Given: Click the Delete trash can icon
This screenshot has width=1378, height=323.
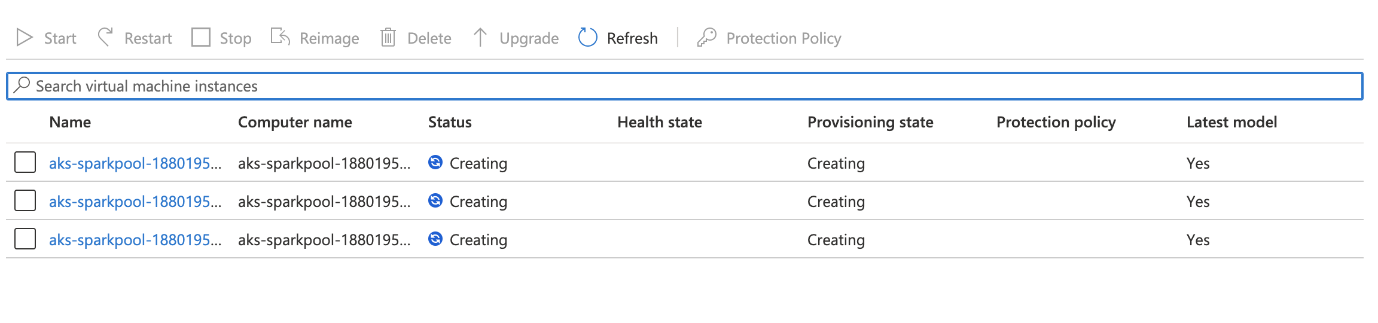Looking at the screenshot, I should click(388, 38).
